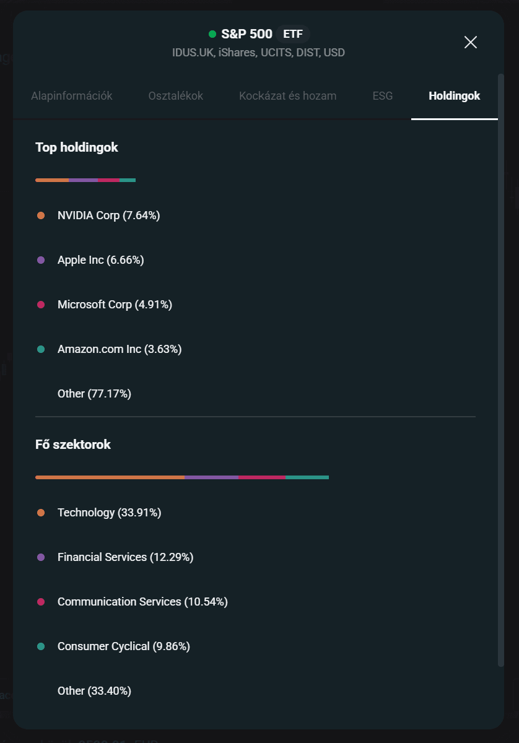The image size is (519, 743).
Task: Click the purple Financial Services sector dot
Action: pyautogui.click(x=41, y=557)
